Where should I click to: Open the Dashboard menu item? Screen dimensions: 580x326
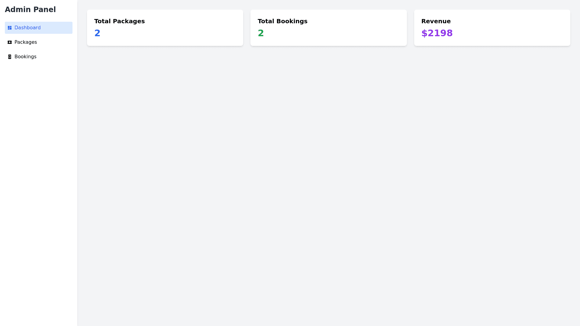[x=27, y=28]
